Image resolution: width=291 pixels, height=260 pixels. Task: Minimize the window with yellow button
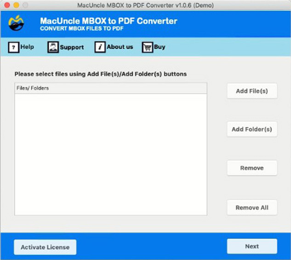[x=17, y=5]
